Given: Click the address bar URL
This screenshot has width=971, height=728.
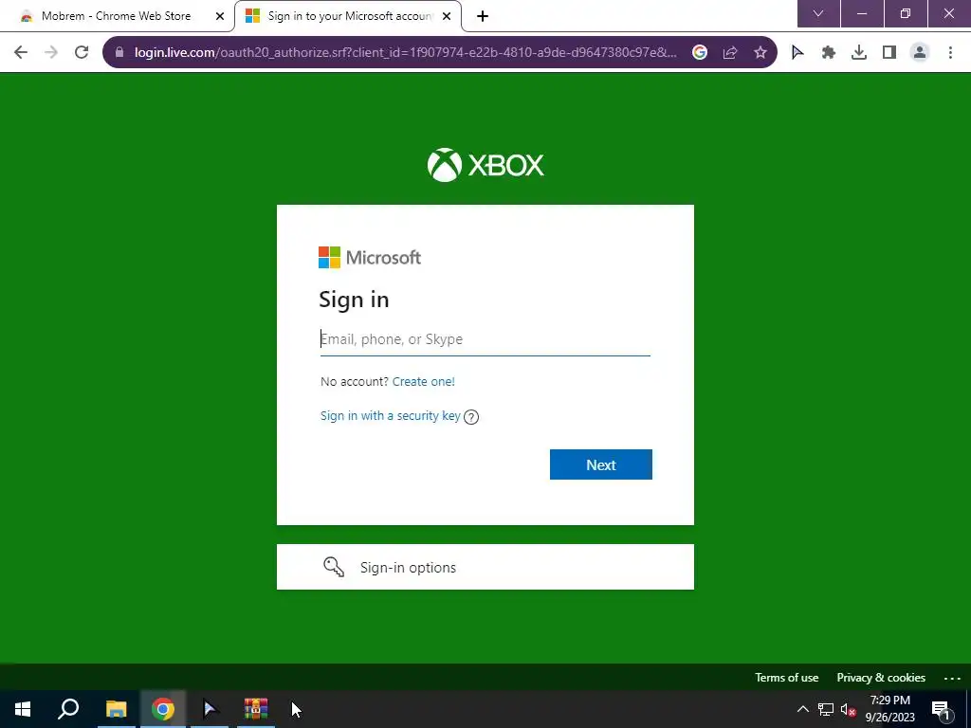Looking at the screenshot, I should click(x=406, y=52).
